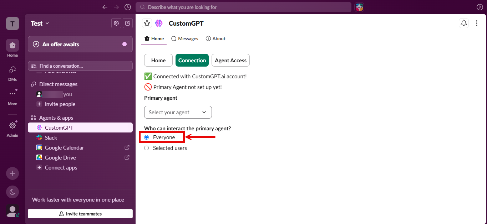Click the Agent Access button
This screenshot has height=224, width=487.
[x=230, y=60]
